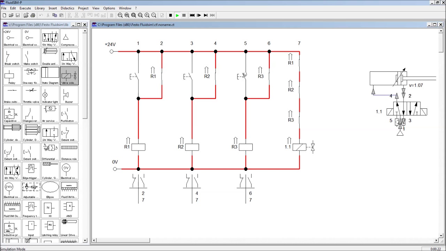The image size is (446, 251).
Task: Open the Library menu
Action: click(40, 8)
